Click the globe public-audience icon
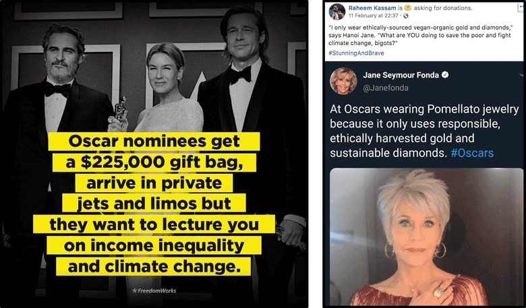Image resolution: width=526 pixels, height=308 pixels. [406, 16]
